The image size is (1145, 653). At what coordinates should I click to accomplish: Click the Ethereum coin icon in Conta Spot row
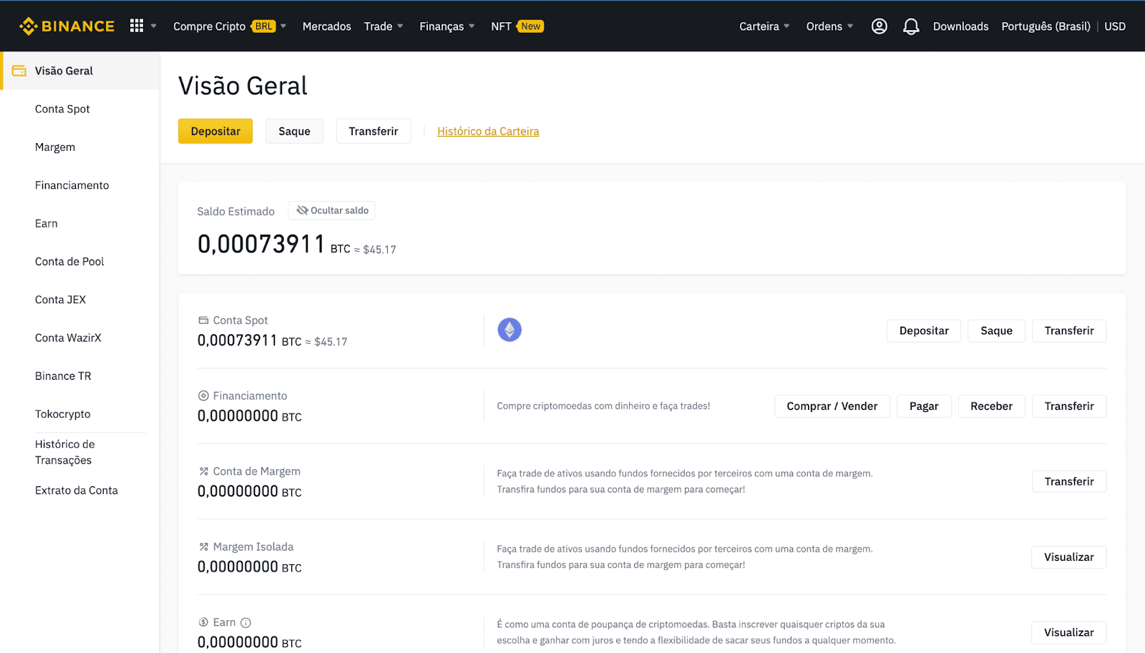(510, 330)
